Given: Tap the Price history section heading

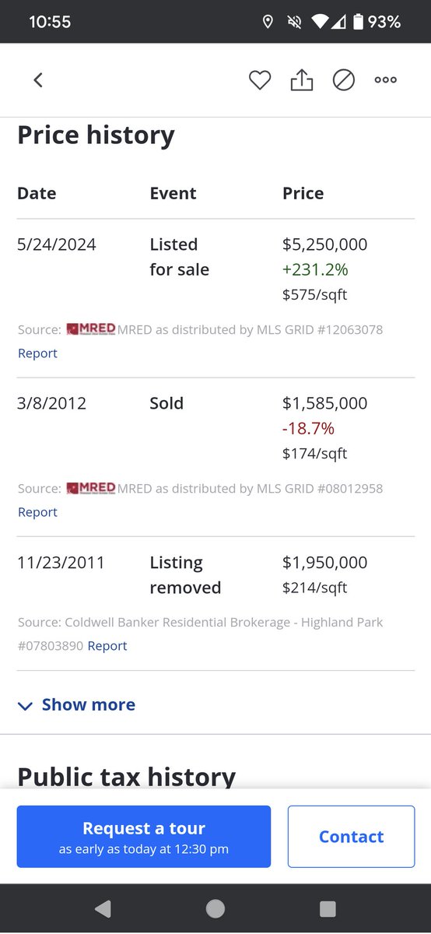Looking at the screenshot, I should 96,135.
